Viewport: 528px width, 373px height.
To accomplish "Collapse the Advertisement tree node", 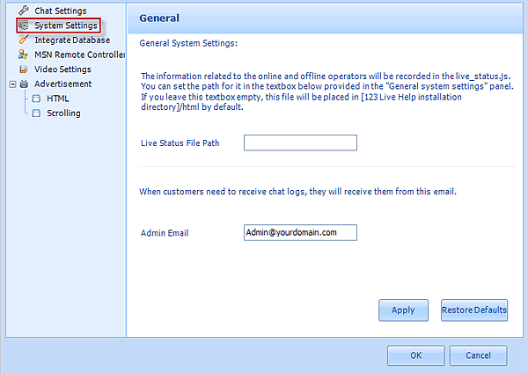I will point(11,84).
